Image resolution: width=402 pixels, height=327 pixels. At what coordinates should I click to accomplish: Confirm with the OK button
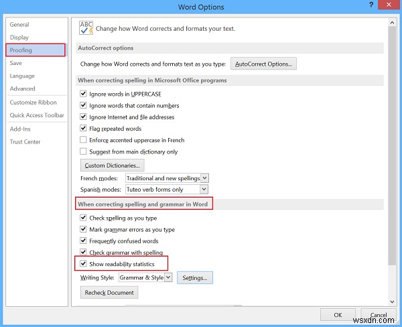338,315
